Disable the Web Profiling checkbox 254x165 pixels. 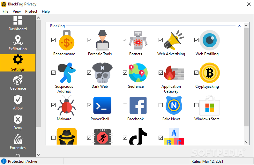tap(196, 40)
